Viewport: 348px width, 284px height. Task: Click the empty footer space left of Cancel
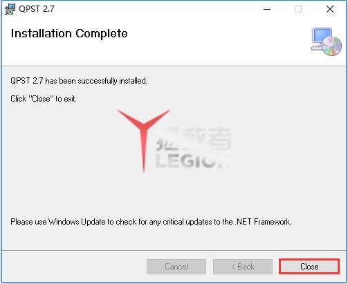[x=74, y=267]
